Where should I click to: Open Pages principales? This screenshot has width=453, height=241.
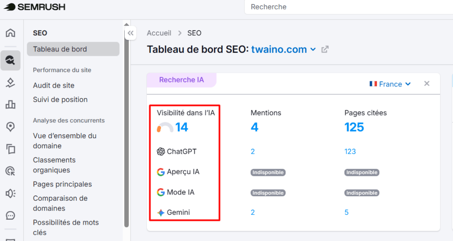pos(62,184)
